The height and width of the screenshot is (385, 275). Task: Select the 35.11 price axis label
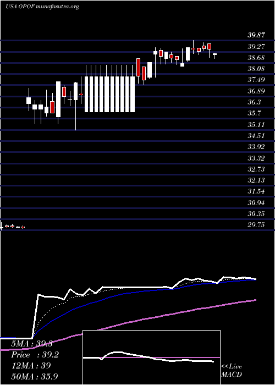(x=256, y=124)
